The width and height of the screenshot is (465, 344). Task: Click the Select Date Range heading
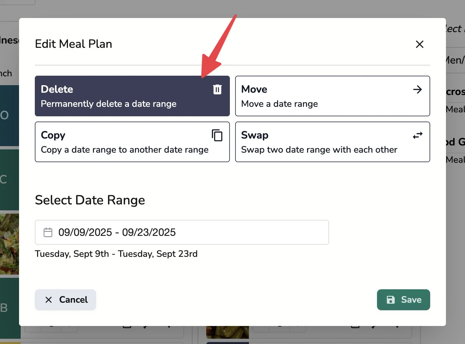[90, 200]
